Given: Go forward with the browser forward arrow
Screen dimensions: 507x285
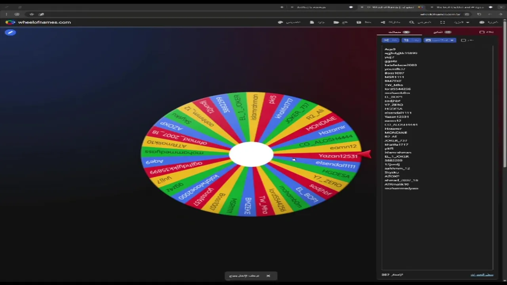Looking at the screenshot, I should (x=490, y=14).
